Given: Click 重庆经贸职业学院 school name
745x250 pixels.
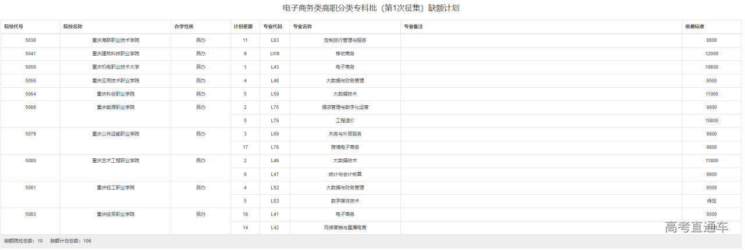Looking at the screenshot, I should (115, 214).
